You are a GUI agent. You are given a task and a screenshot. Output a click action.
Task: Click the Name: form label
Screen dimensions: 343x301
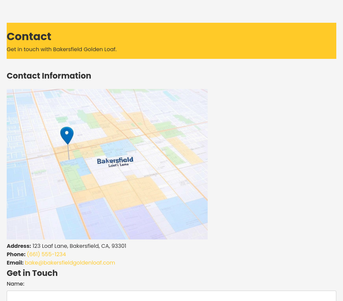(15, 284)
